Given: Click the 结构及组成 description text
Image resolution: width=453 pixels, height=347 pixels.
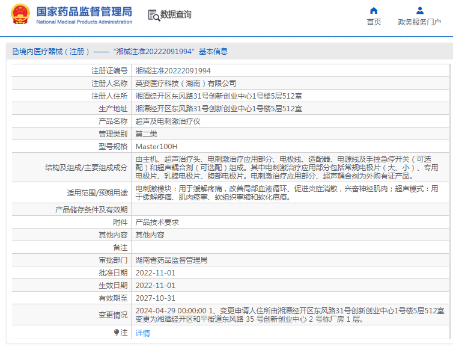Looking at the screenshot, I should (x=287, y=167).
